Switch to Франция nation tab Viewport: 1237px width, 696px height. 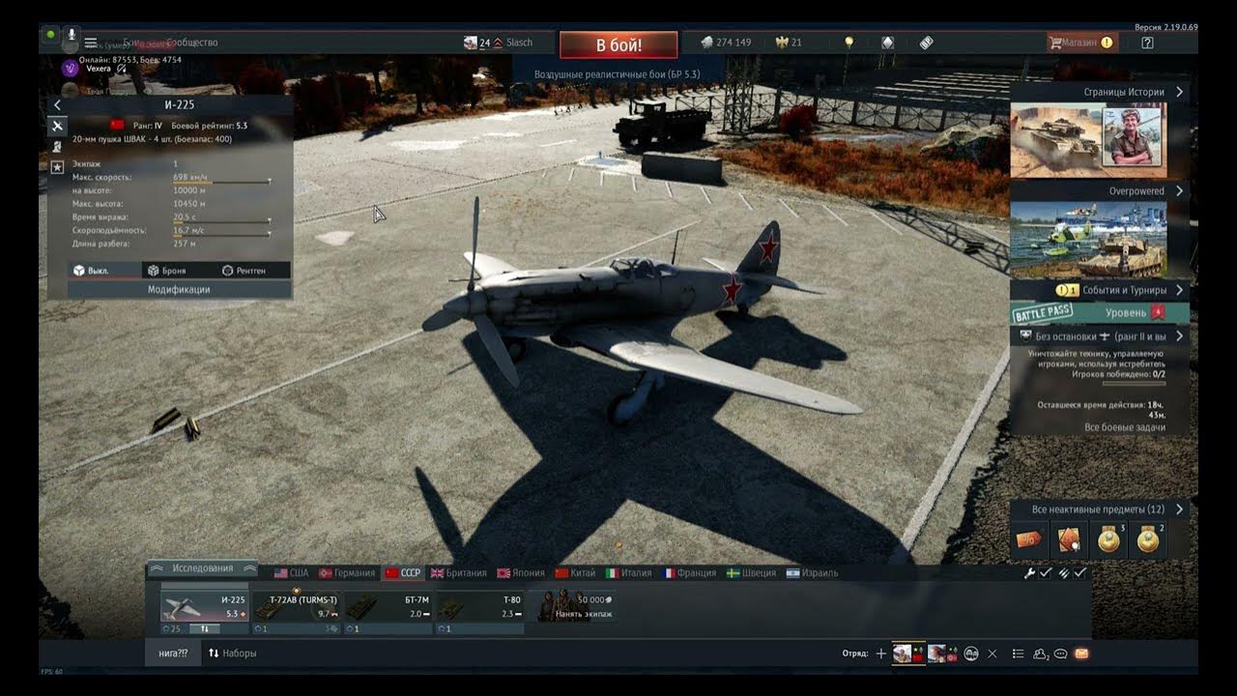pos(690,573)
